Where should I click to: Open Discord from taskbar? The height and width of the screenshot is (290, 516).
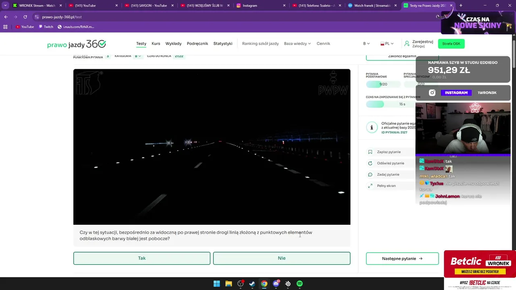point(276,284)
